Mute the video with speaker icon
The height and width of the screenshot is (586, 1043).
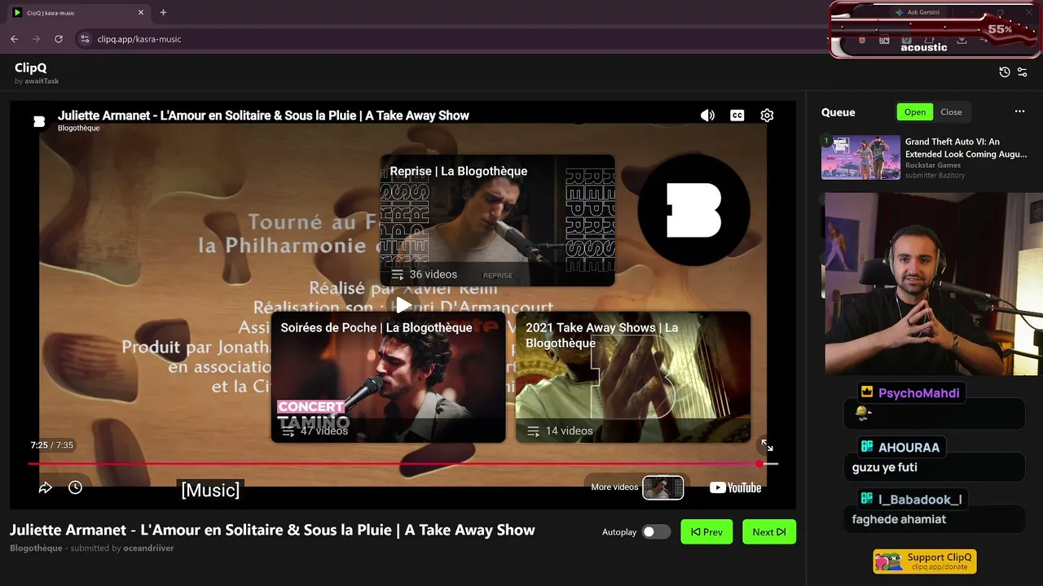tap(707, 116)
